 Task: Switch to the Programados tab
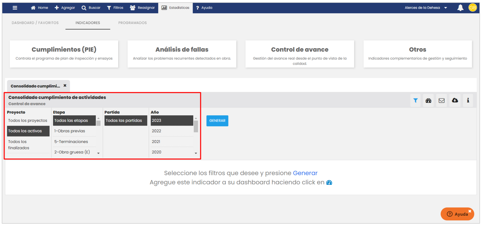132,23
